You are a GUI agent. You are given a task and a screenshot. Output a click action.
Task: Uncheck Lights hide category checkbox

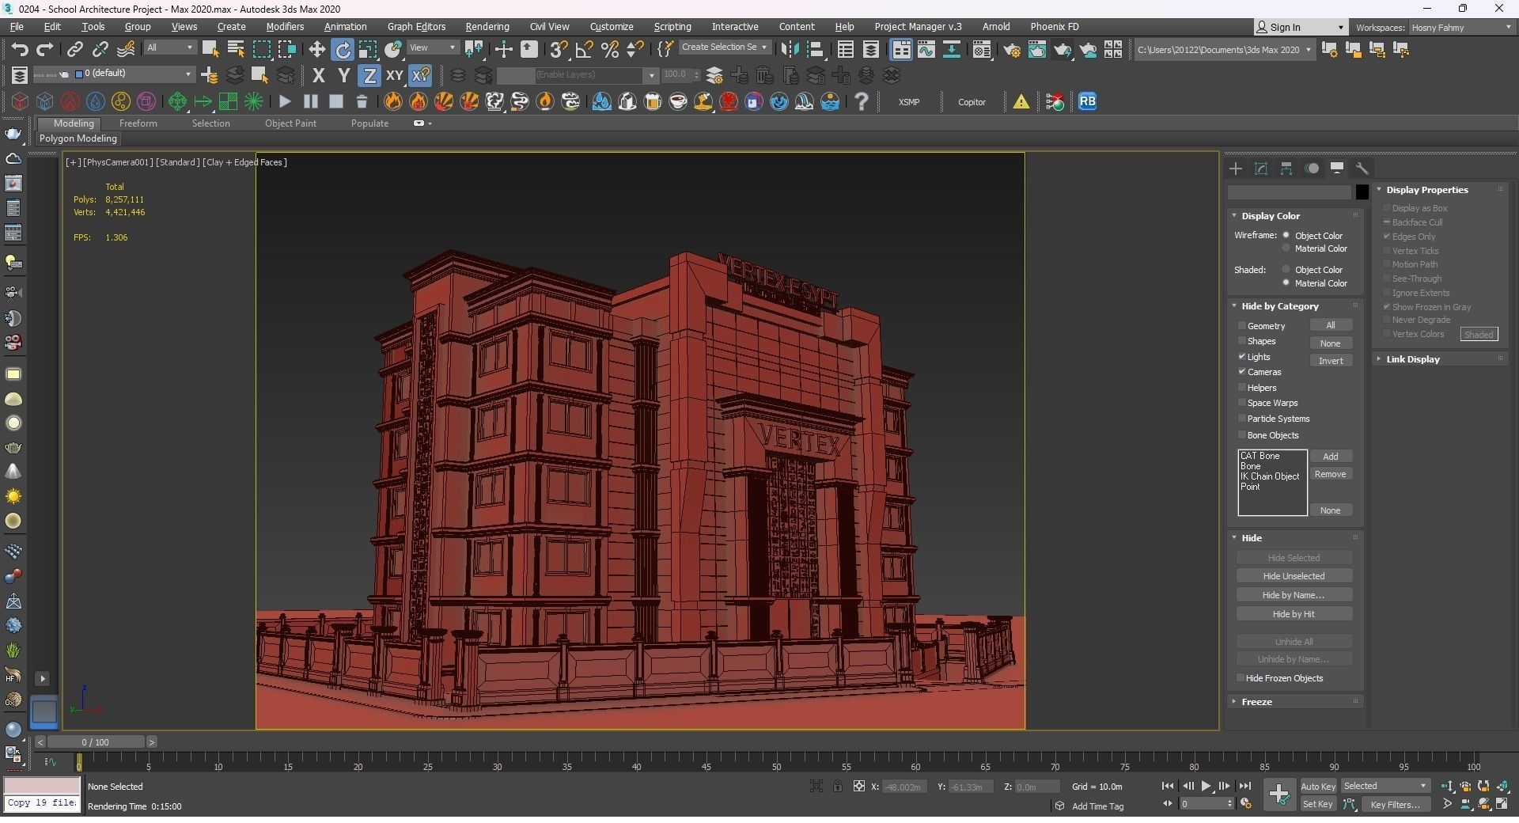point(1242,356)
